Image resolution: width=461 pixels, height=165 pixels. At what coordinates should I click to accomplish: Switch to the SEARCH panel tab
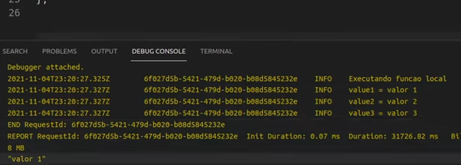[x=15, y=51]
